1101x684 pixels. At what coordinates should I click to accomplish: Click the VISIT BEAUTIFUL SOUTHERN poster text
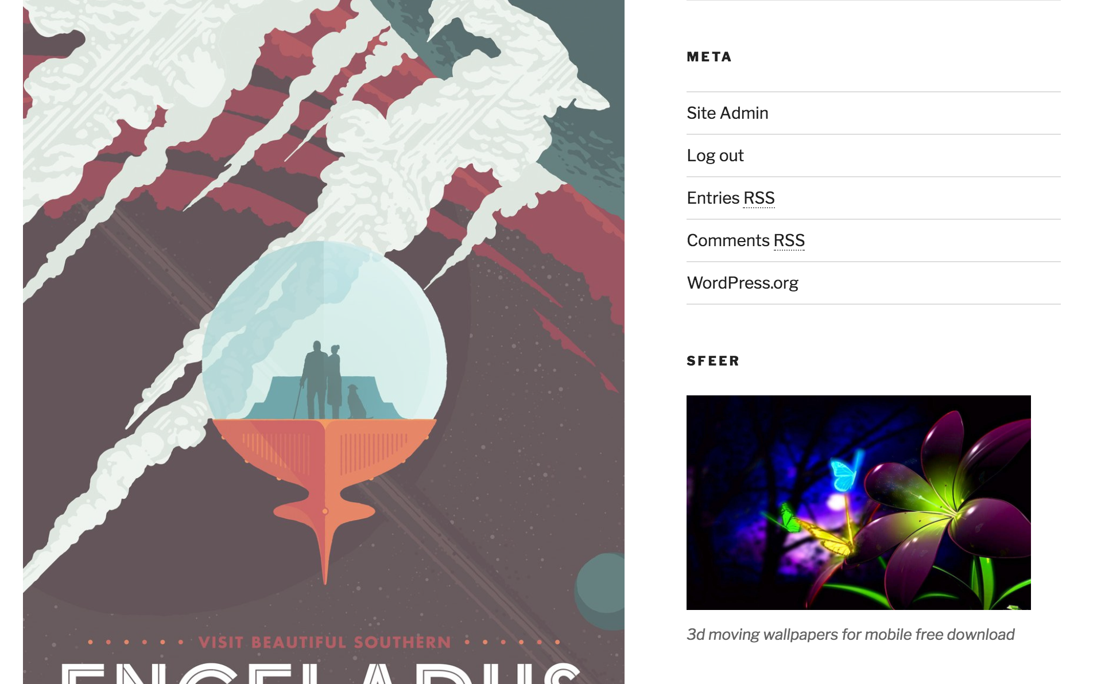[x=325, y=642]
